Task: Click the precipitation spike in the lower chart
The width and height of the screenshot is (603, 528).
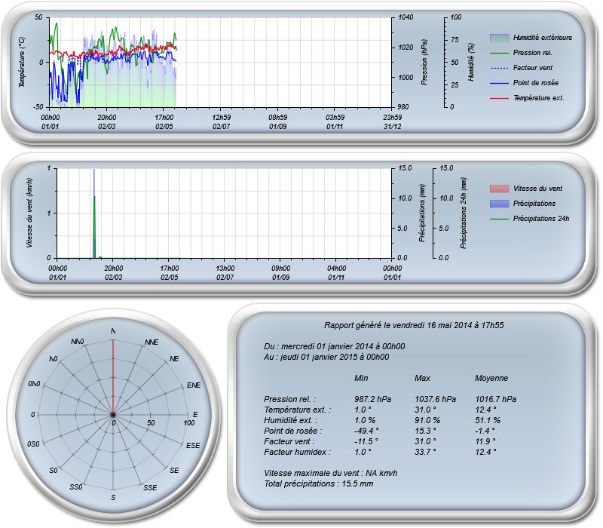Action: point(94,213)
